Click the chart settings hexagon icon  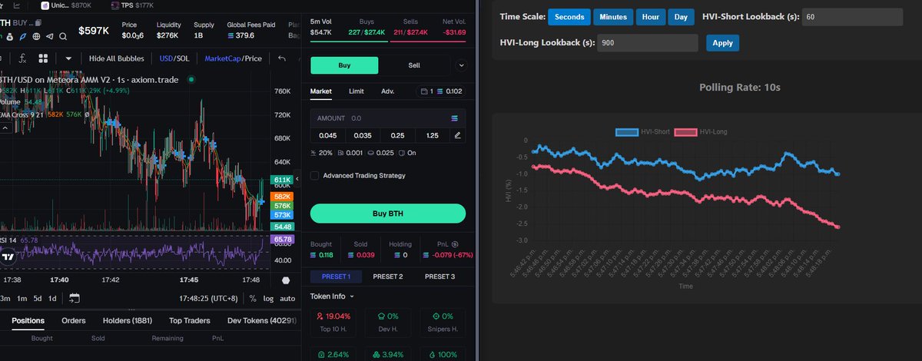287,281
